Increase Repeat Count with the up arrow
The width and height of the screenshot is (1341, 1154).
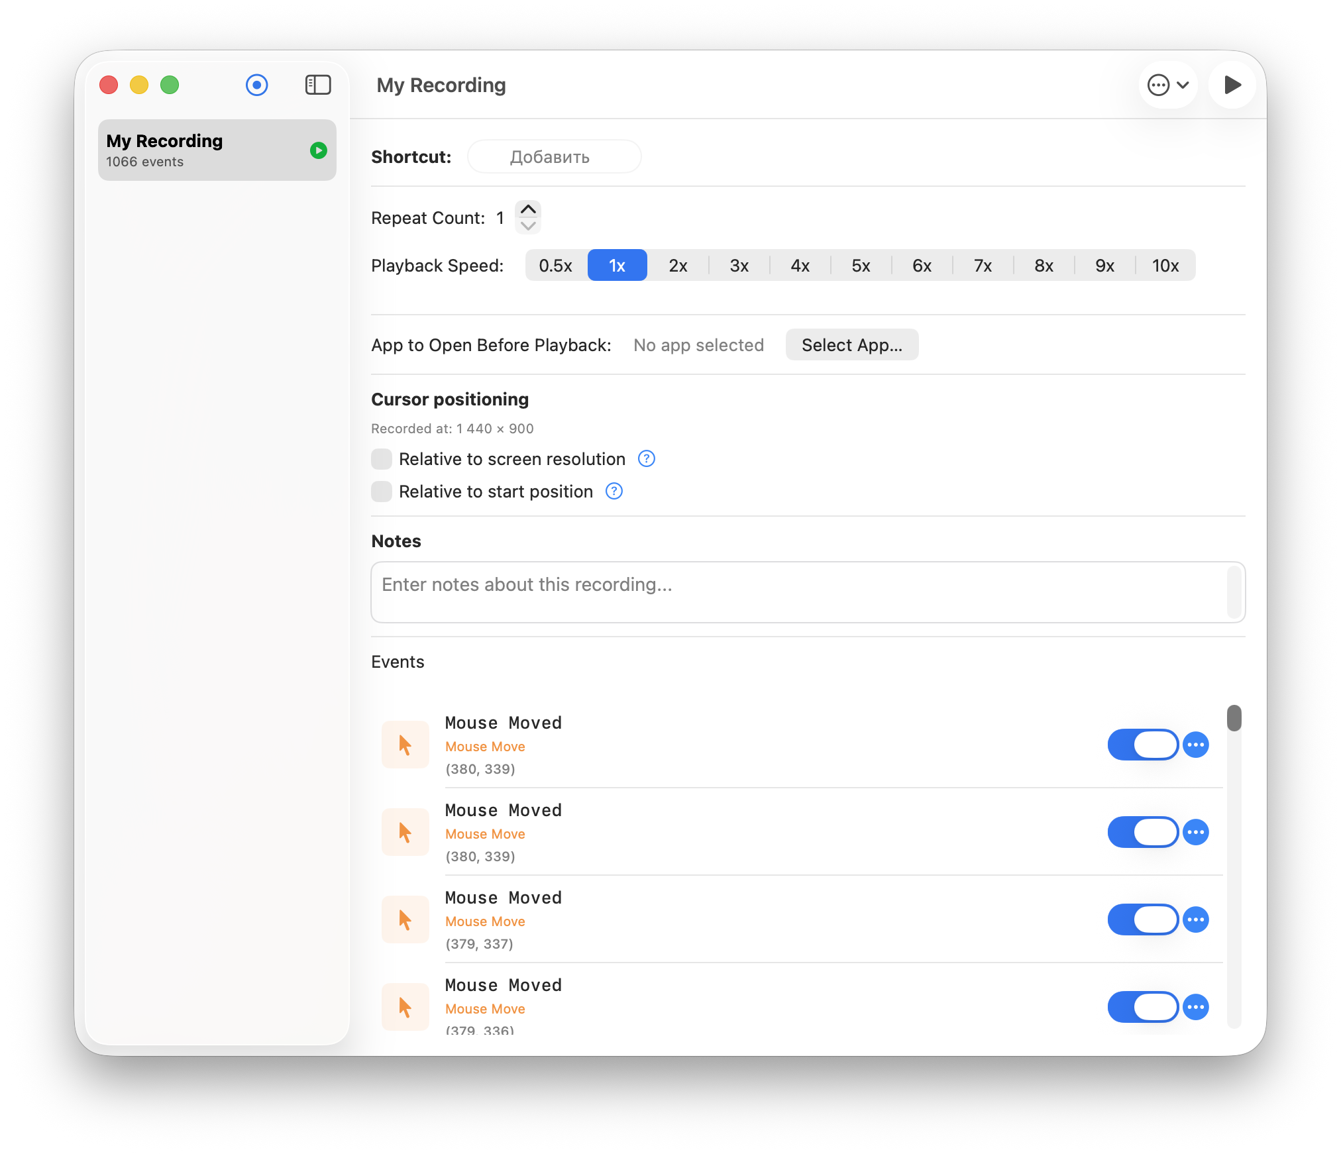pyautogui.click(x=528, y=209)
